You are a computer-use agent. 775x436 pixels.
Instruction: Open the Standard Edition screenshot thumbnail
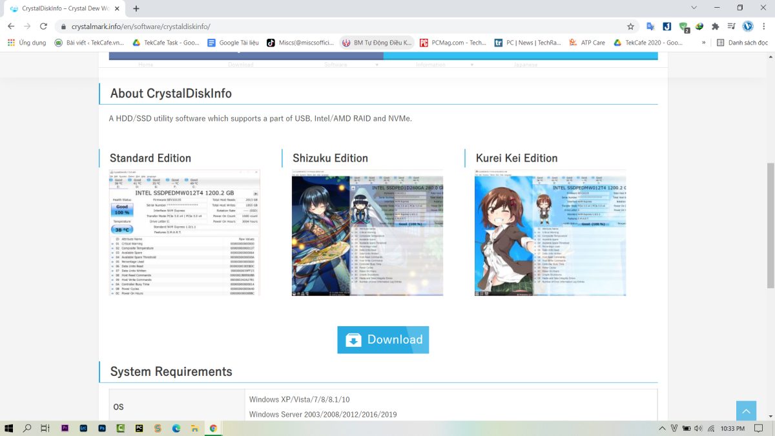tap(185, 233)
